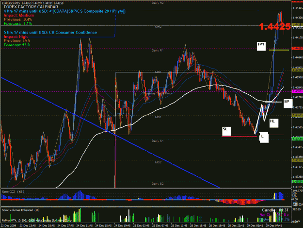The height and width of the screenshot is (228, 303).
Task: Select the Forecast: -7.1% value
Action: [17, 24]
